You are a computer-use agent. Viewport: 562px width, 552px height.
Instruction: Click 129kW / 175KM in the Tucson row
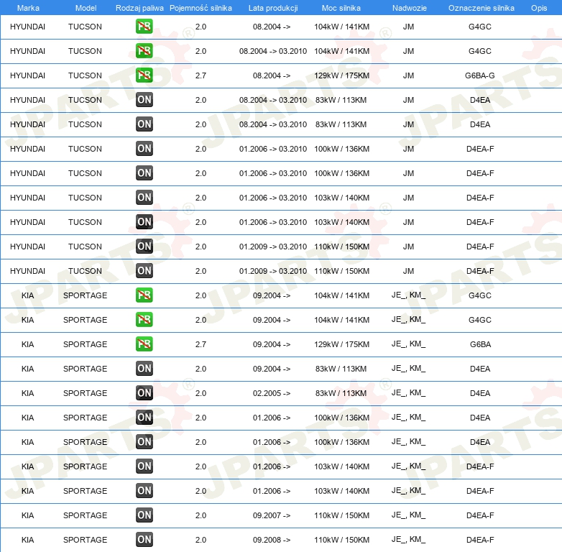341,75
